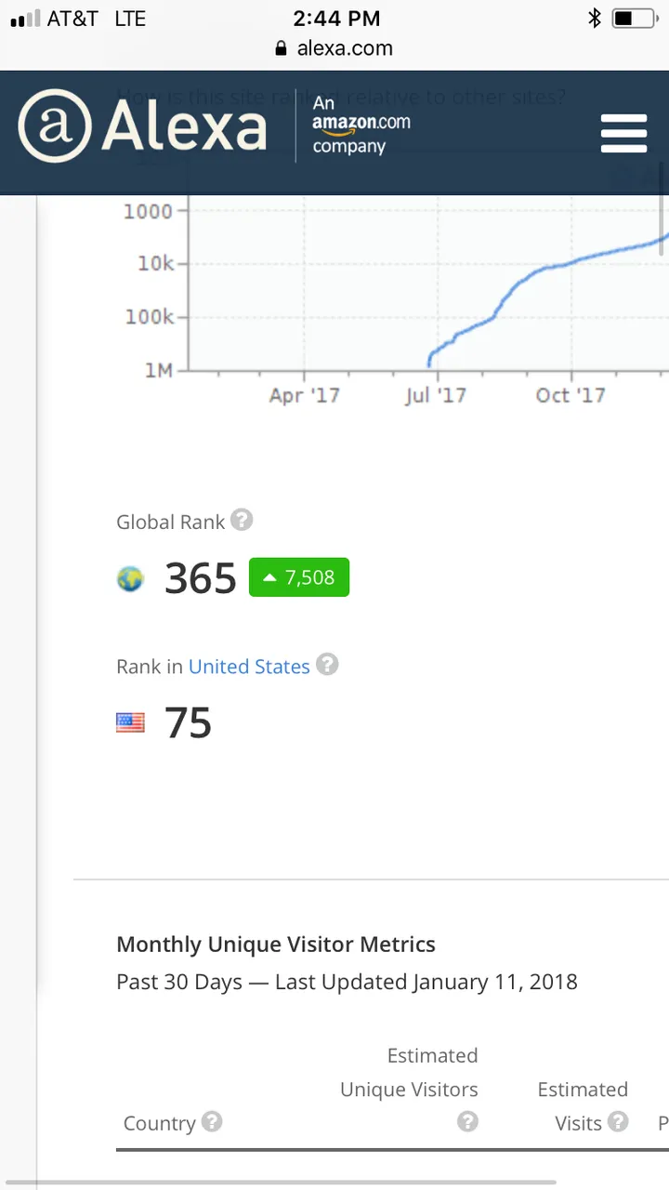Image resolution: width=669 pixels, height=1190 pixels.
Task: Tap the US rank value 75
Action: coord(189,722)
